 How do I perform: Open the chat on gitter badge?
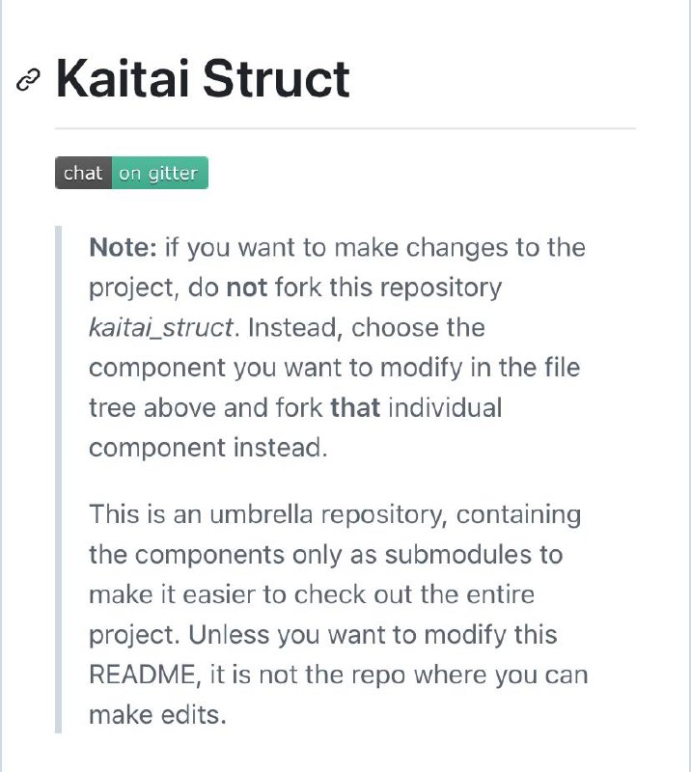131,173
